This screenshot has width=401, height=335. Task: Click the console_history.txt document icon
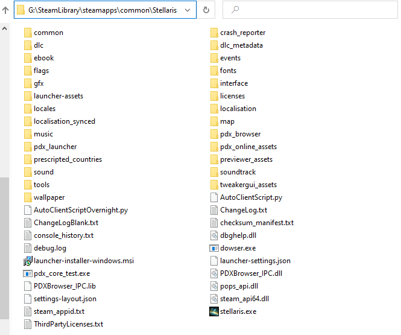[28, 235]
